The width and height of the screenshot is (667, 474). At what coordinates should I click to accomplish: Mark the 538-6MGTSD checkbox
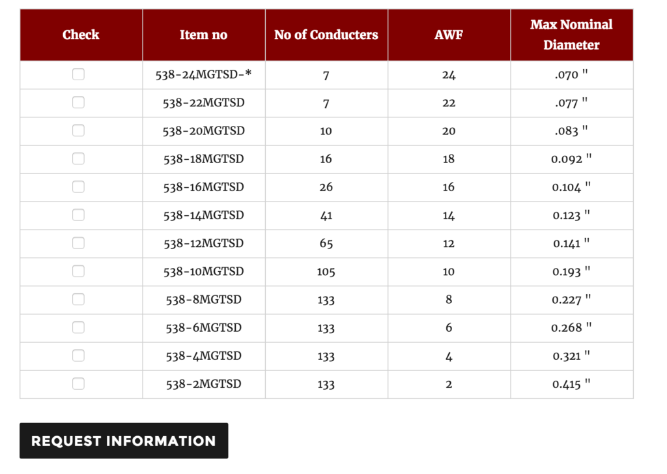[78, 327]
